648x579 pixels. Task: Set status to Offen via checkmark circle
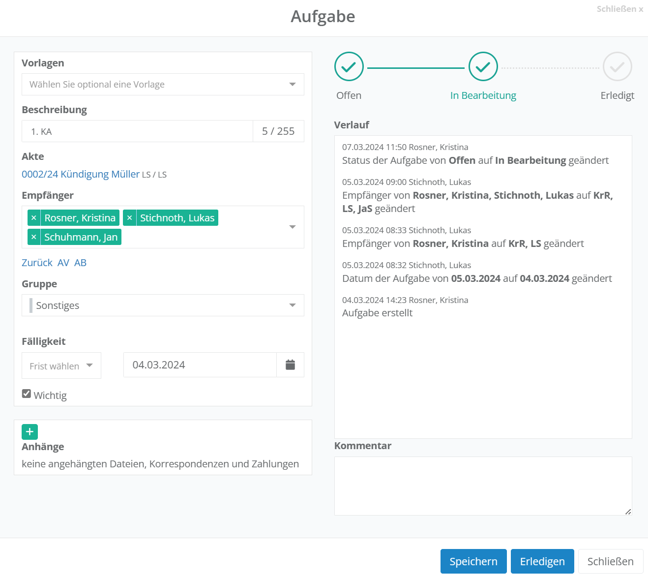point(349,66)
